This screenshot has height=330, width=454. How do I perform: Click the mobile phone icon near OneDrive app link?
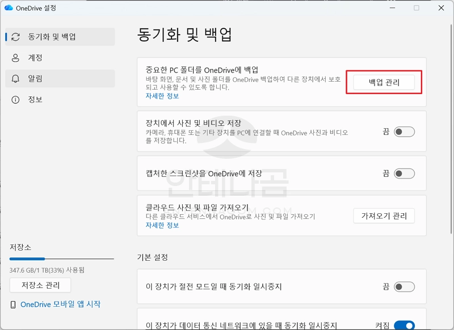tap(13, 304)
